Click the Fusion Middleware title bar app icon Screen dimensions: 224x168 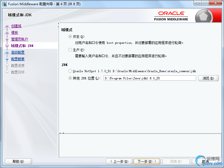(4, 4)
